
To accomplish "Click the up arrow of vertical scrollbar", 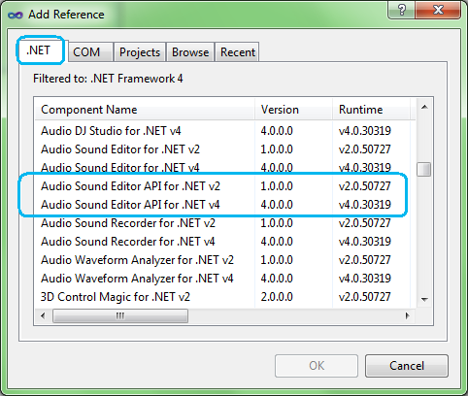I will [424, 107].
